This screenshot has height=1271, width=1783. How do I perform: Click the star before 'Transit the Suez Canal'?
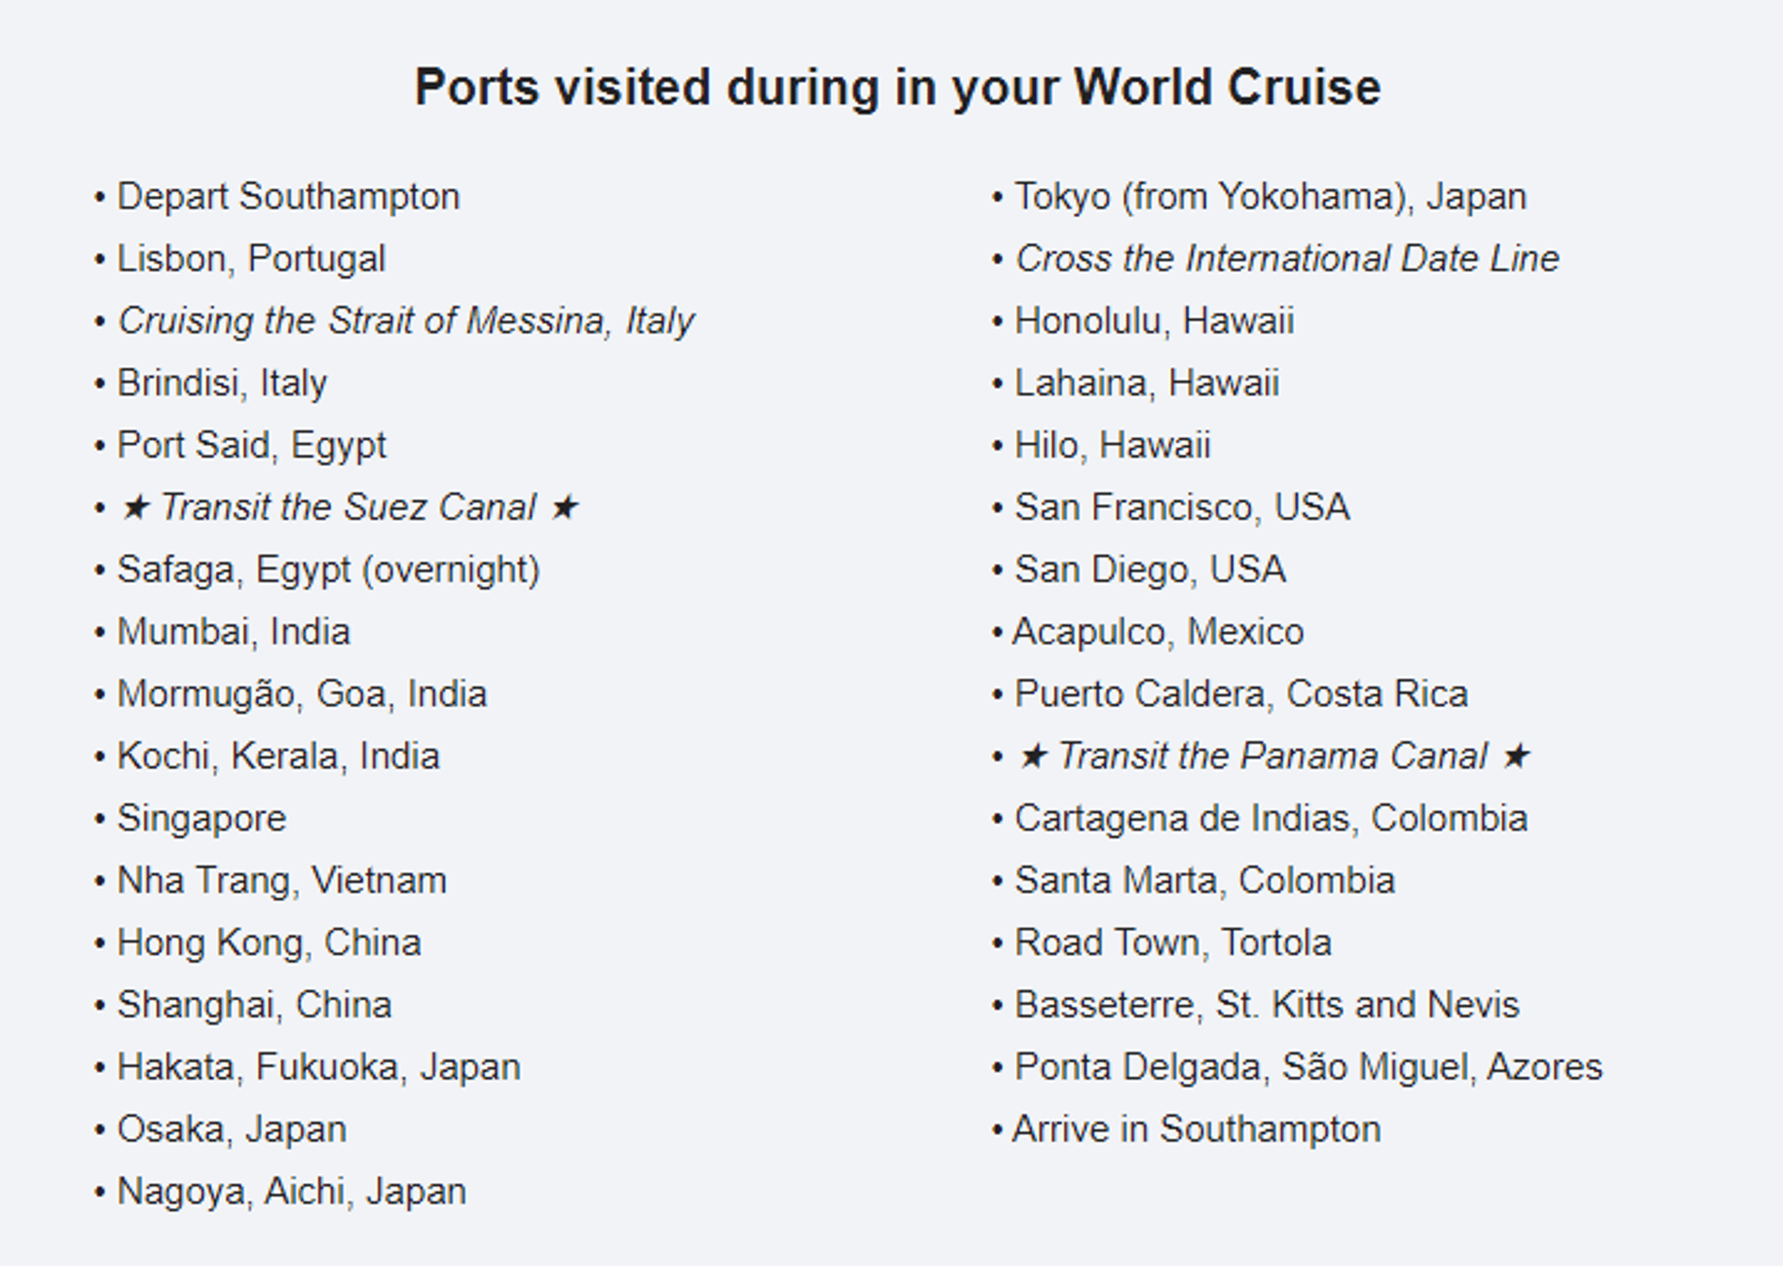point(135,508)
